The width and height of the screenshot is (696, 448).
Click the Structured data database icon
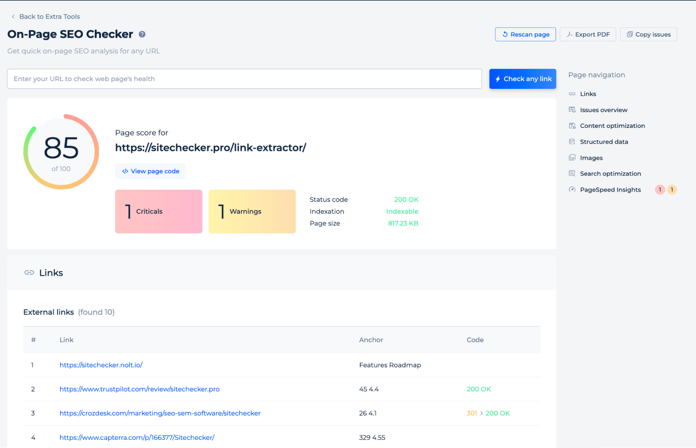(x=572, y=142)
